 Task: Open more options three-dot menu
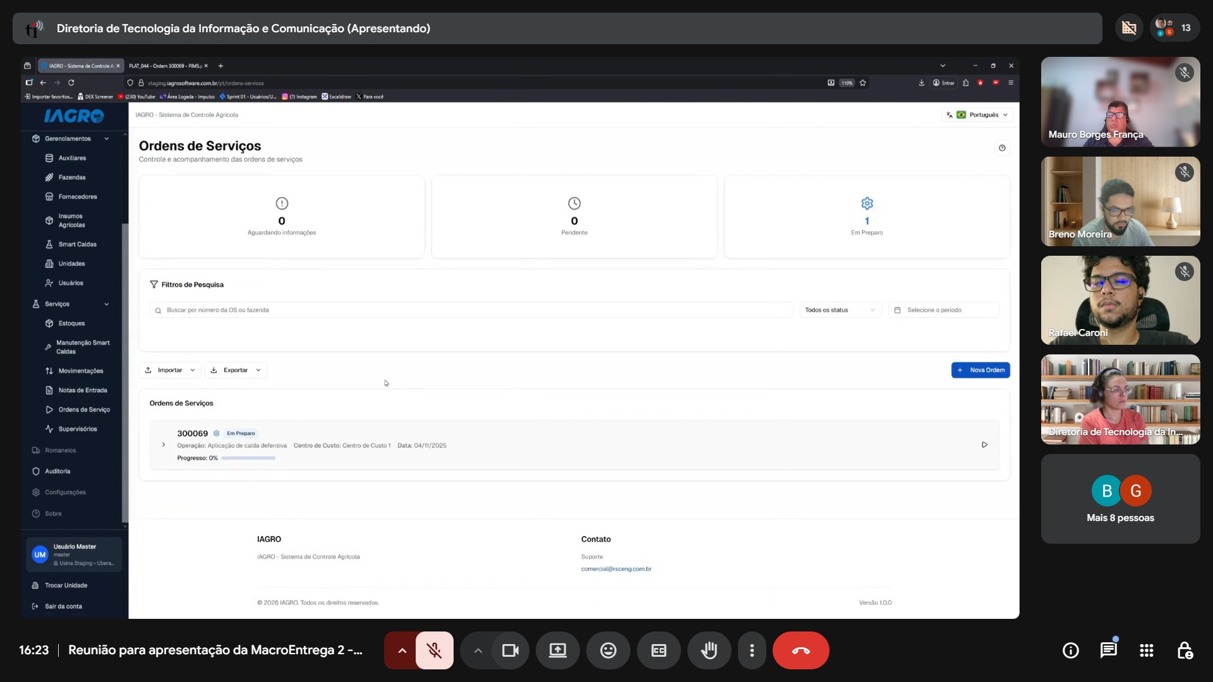point(752,650)
